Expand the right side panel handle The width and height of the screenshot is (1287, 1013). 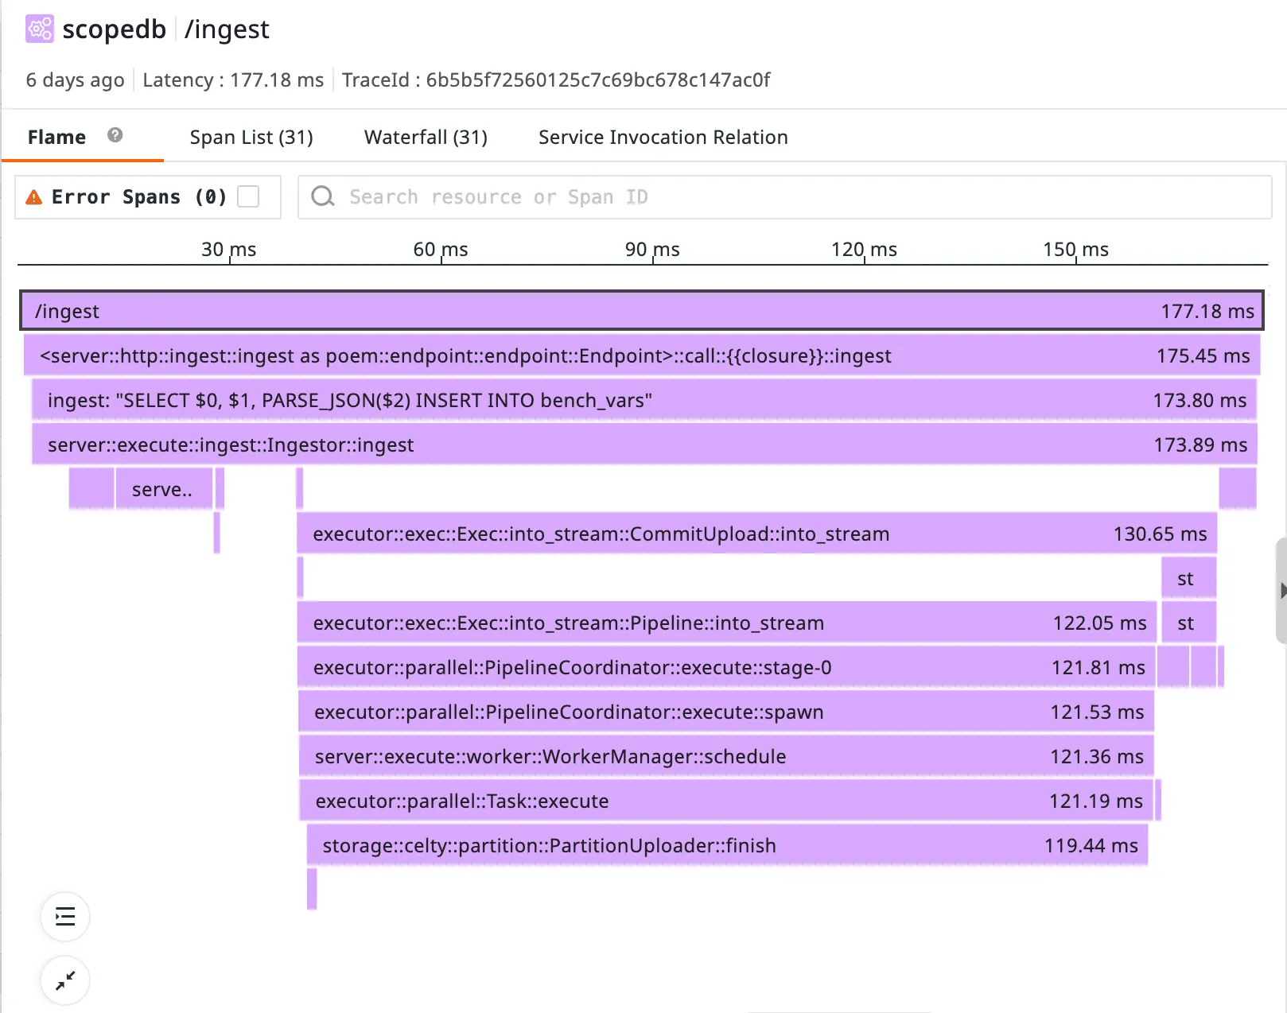pyautogui.click(x=1281, y=591)
